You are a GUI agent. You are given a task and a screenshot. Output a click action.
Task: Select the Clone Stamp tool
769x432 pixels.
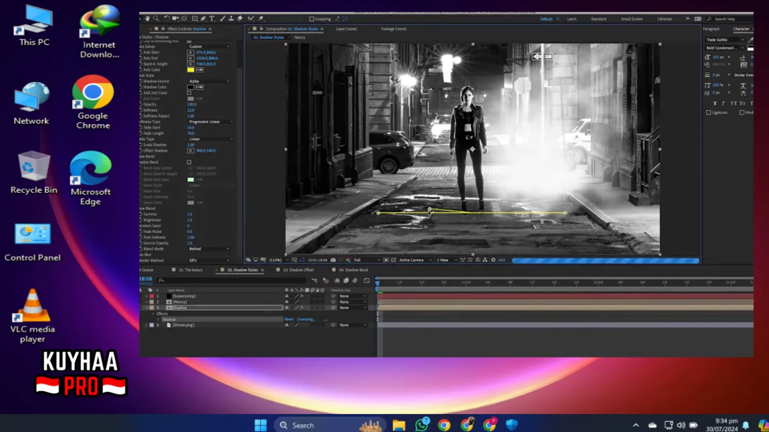[x=231, y=19]
